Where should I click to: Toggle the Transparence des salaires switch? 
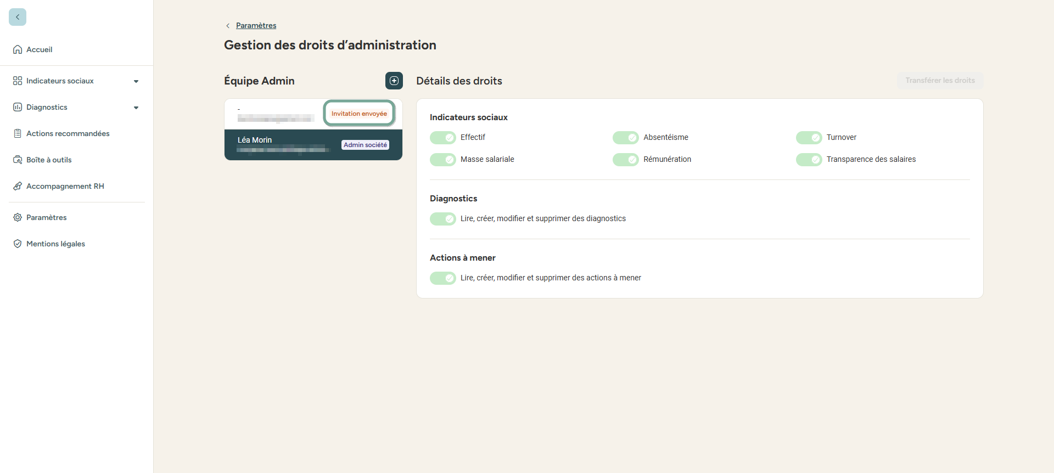809,159
